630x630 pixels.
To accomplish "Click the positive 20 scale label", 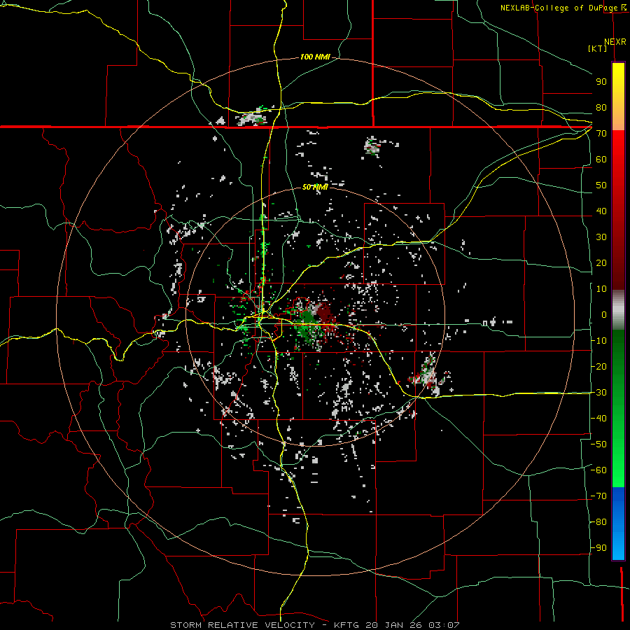I will click(x=601, y=263).
